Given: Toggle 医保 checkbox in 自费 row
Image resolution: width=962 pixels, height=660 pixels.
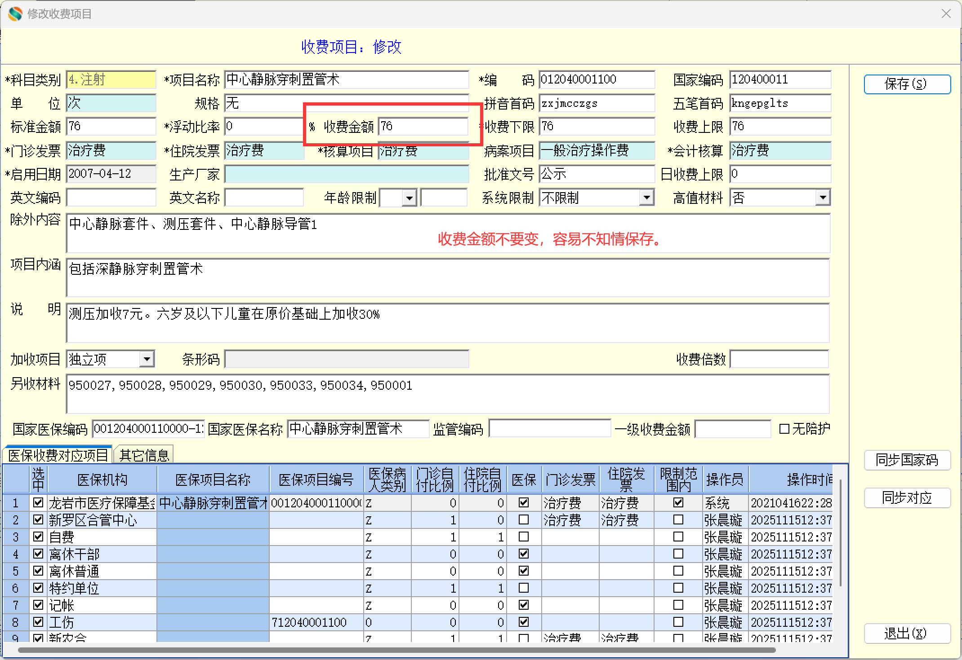Looking at the screenshot, I should pos(523,537).
